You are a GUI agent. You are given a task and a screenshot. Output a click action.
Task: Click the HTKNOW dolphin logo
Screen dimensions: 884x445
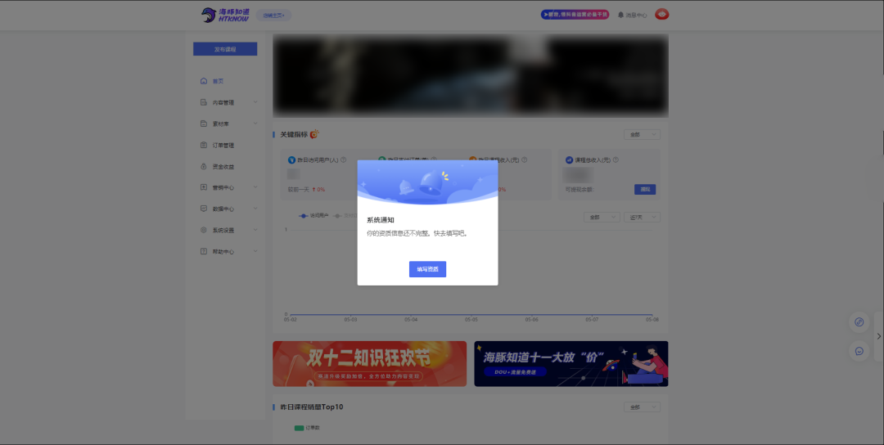coord(226,15)
